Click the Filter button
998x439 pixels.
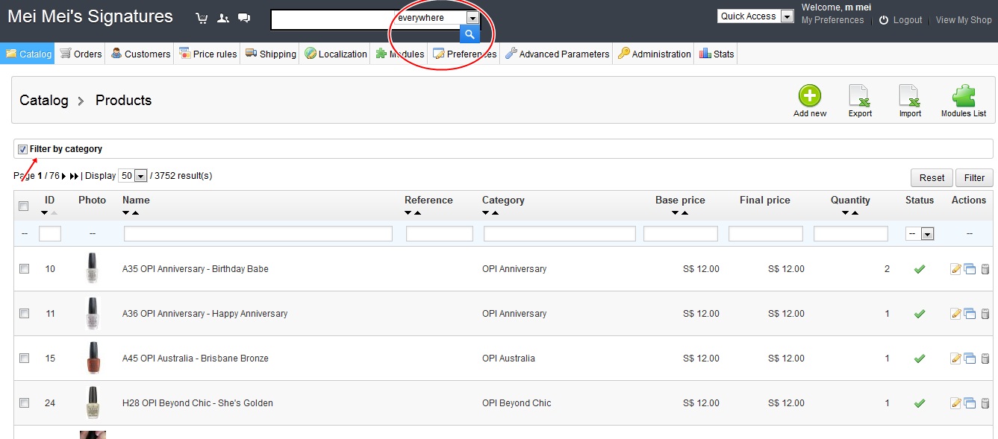[x=974, y=177]
